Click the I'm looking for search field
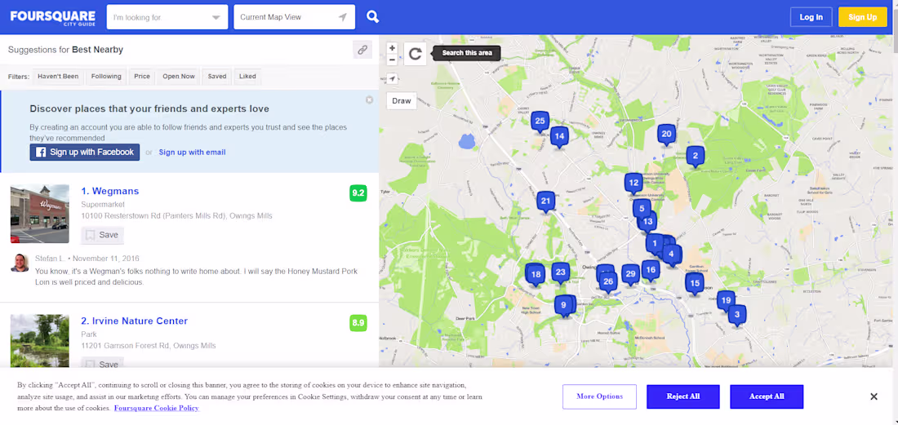The height and width of the screenshot is (425, 898). click(x=167, y=17)
